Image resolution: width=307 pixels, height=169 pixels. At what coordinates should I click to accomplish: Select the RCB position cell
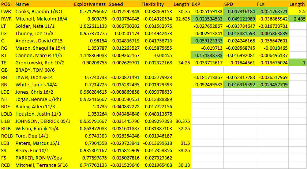click(5, 165)
